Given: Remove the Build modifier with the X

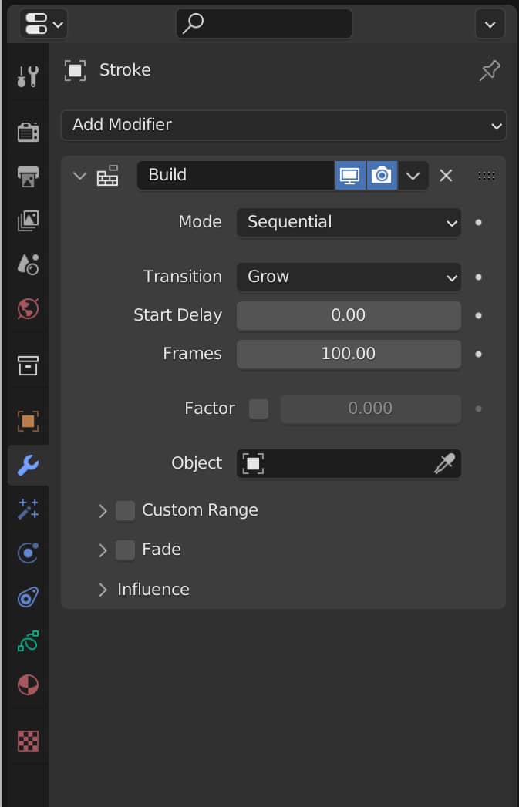Looking at the screenshot, I should (445, 175).
